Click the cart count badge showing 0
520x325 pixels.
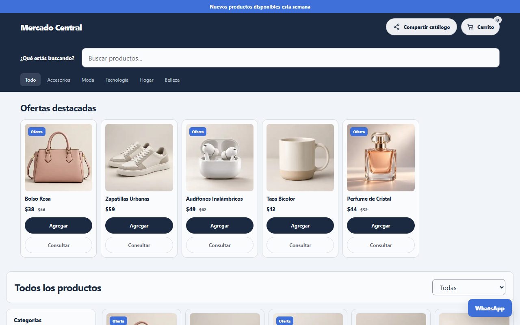(498, 20)
